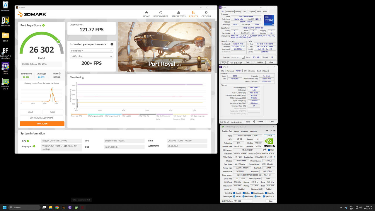This screenshot has width=375, height=211.
Task: Click Validate in the top CPU-Z window
Action: point(260,62)
